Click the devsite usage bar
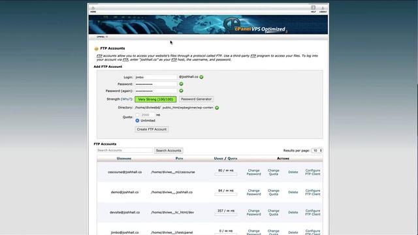Image resolution: width=418 pixels, height=235 pixels. click(x=226, y=215)
